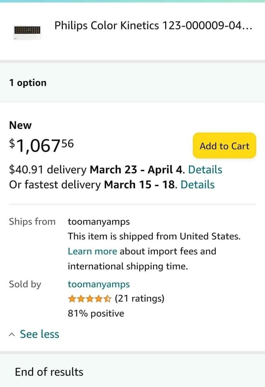Click Learn more about import fees
The image size is (265, 387).
[x=92, y=251]
